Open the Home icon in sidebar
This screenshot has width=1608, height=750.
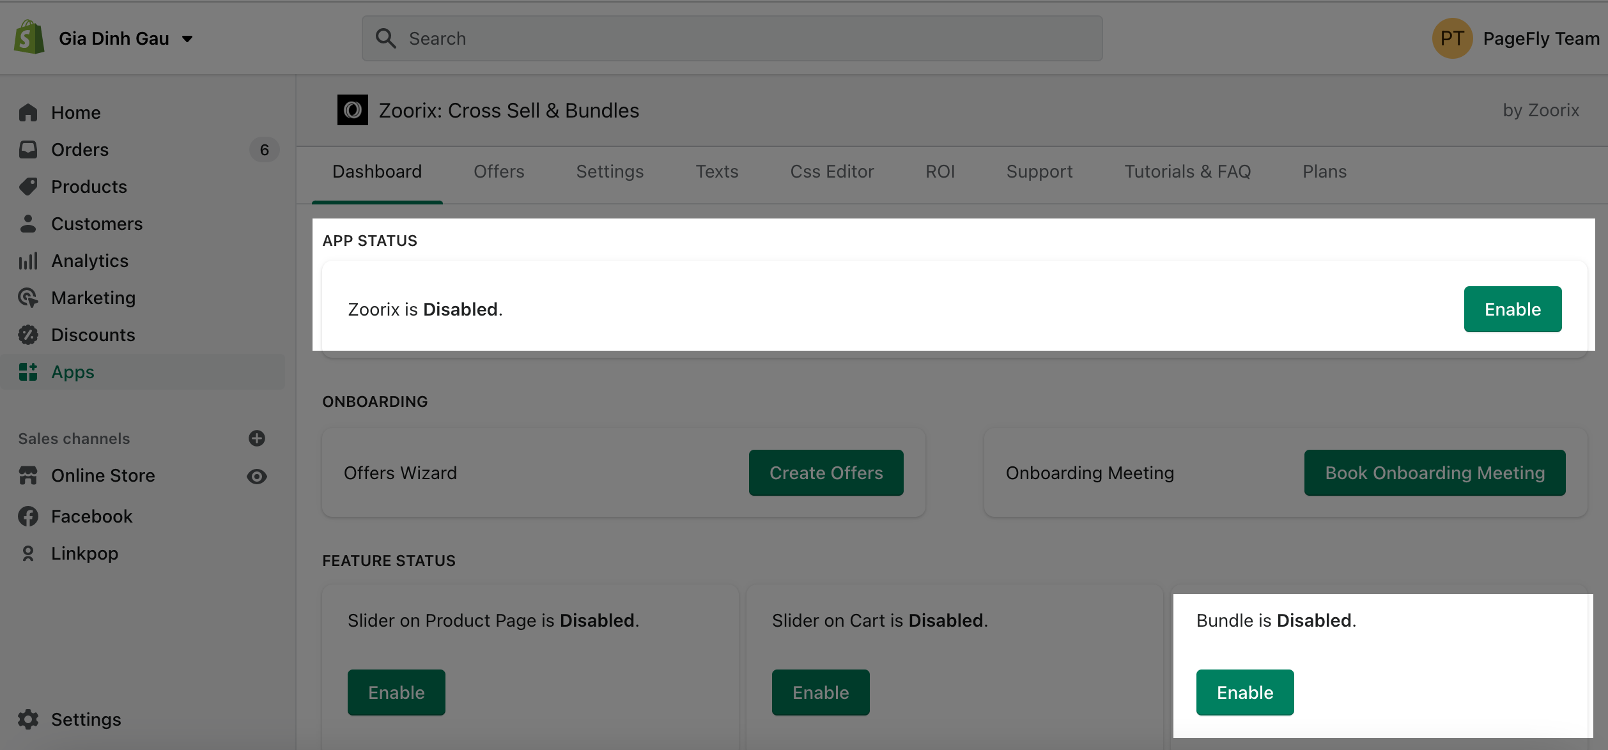click(28, 112)
